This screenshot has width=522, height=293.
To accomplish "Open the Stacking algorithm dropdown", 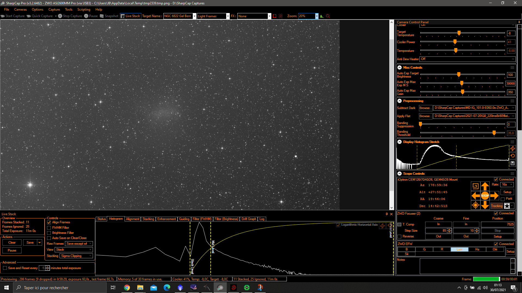I will click(x=76, y=256).
